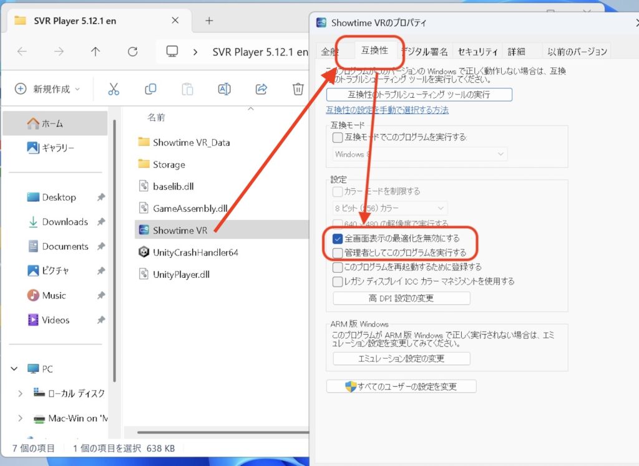The width and height of the screenshot is (639, 466).
Task: Toggle 640 x 480 の解像度で実行する checkbox
Action: coord(338,224)
